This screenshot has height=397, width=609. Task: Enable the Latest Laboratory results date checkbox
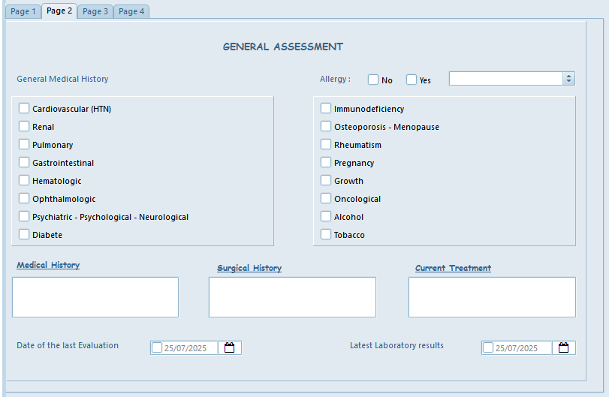pos(488,347)
